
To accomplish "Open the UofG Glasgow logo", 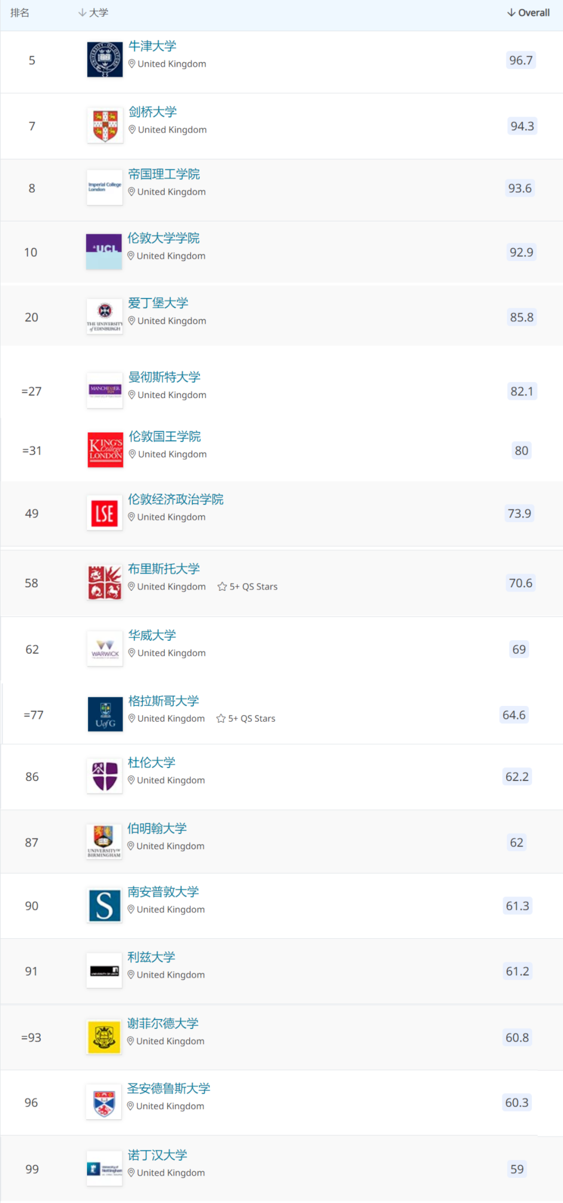I will click(105, 714).
